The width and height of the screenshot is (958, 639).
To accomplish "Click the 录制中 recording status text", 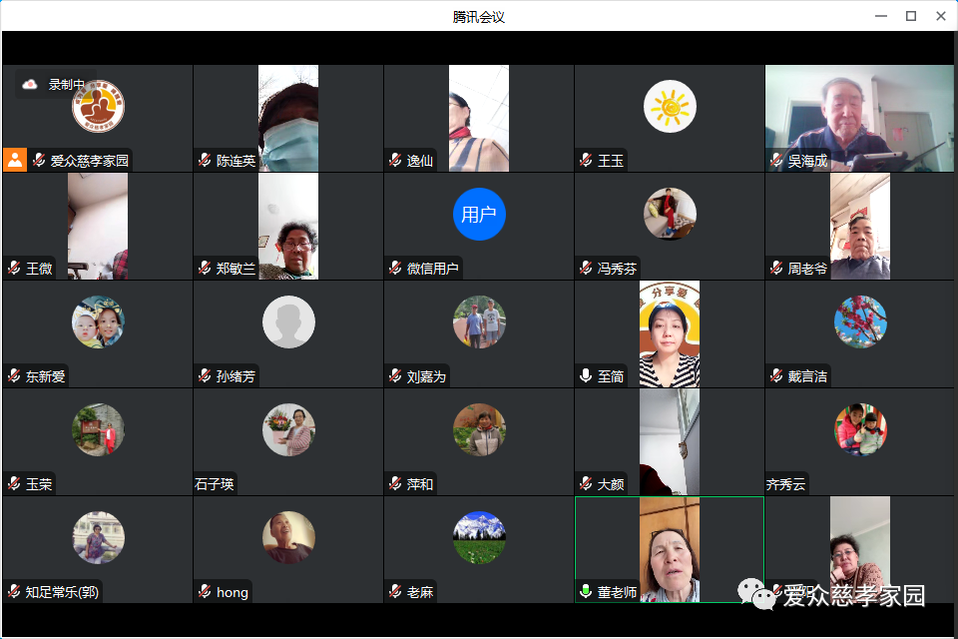I will point(67,85).
